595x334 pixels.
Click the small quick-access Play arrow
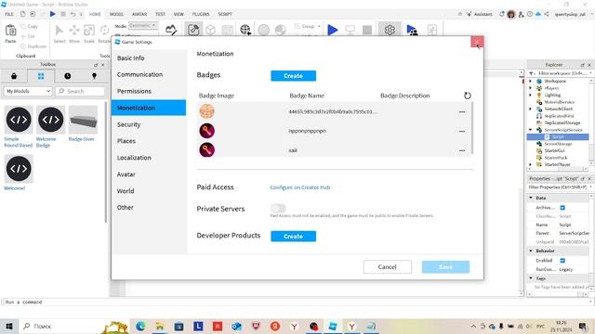pyautogui.click(x=53, y=14)
